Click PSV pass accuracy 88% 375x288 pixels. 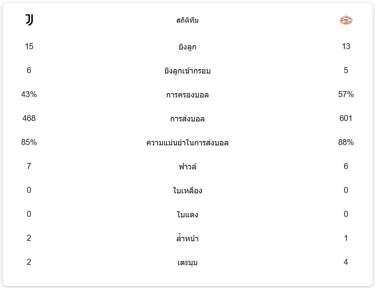click(x=346, y=142)
